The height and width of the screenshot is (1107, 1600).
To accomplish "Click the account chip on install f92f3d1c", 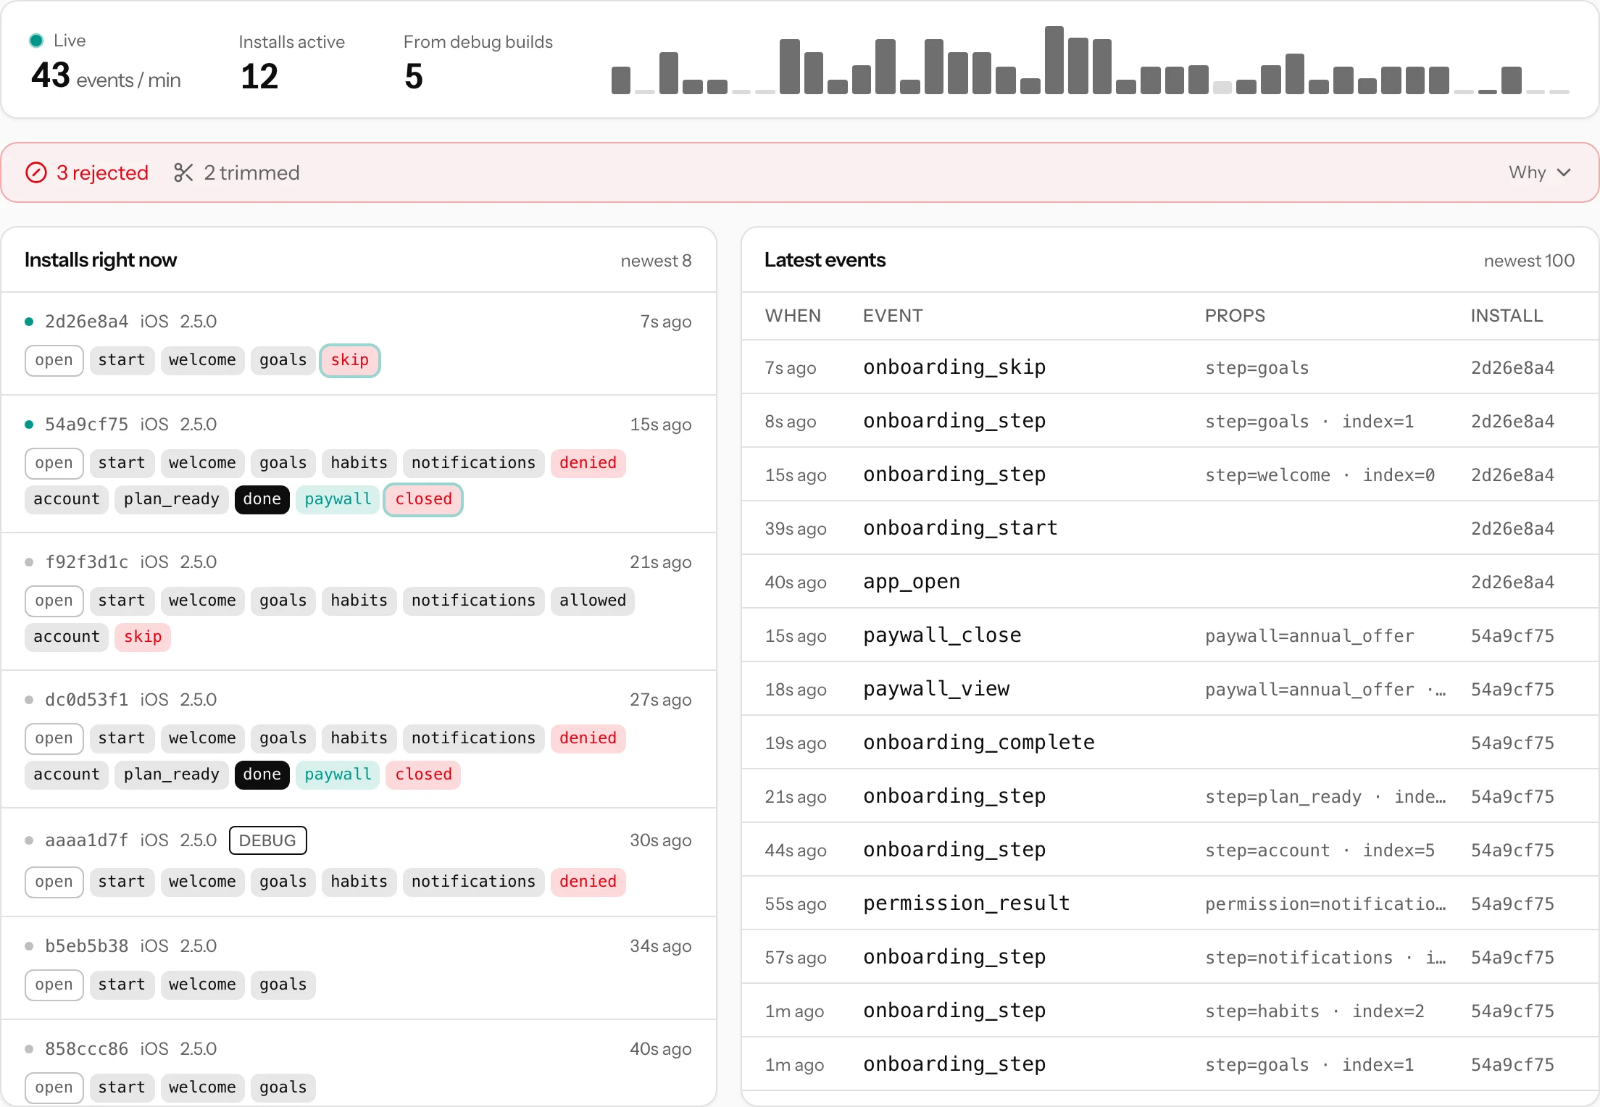I will 67,637.
